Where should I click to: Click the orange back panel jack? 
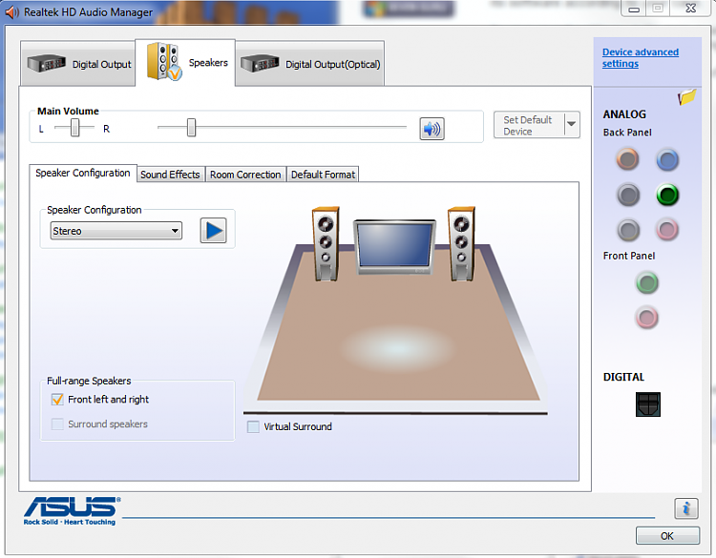point(628,159)
